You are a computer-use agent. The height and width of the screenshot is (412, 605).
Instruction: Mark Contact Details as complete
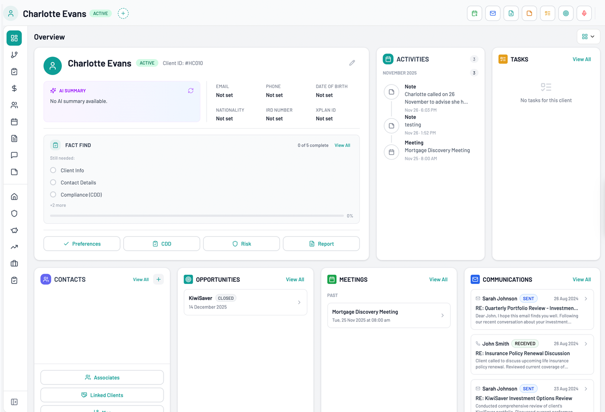pyautogui.click(x=53, y=182)
